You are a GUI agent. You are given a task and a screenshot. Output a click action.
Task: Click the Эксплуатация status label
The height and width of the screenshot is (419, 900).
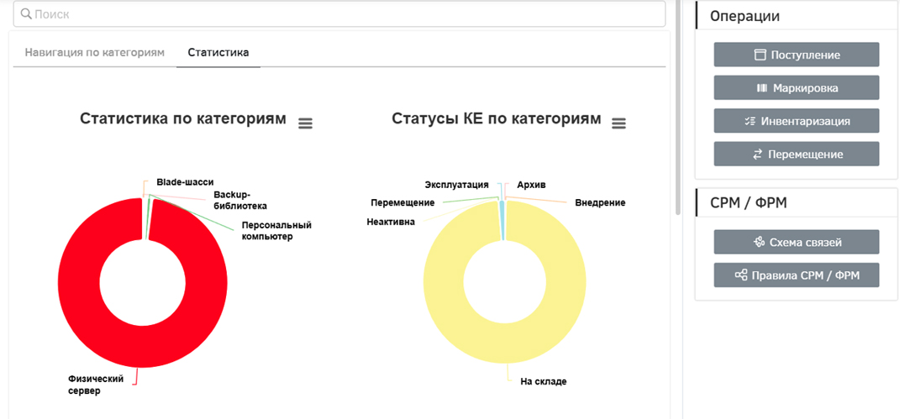point(456,184)
